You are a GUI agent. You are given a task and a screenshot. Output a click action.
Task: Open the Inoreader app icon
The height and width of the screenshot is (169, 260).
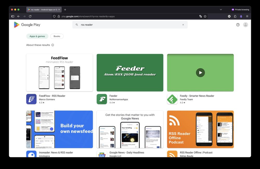[x=31, y=154]
